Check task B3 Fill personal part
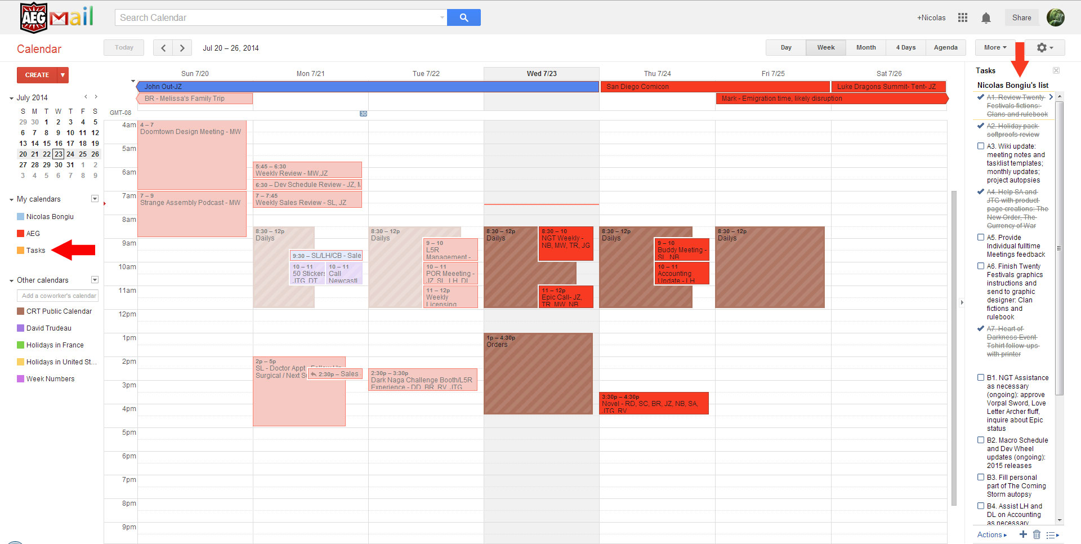The height and width of the screenshot is (544, 1081). pyautogui.click(x=981, y=477)
